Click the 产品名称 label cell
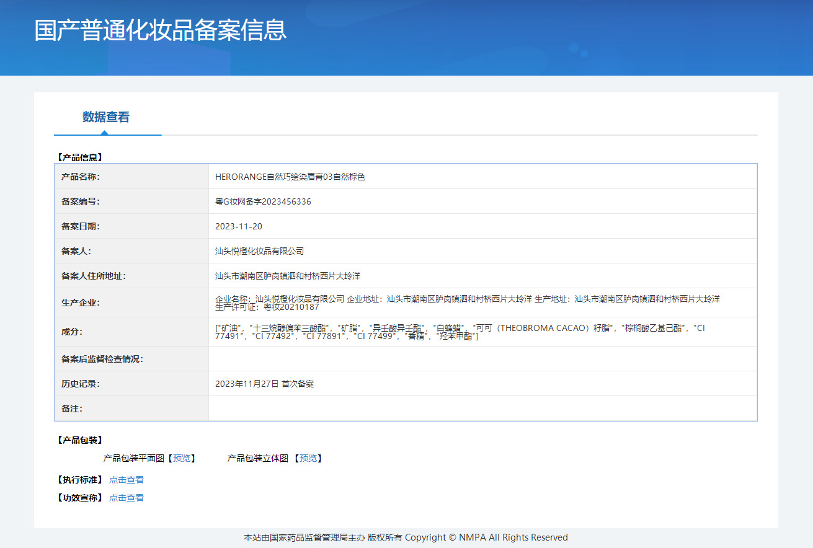Screen dimensions: 813x548 pos(131,177)
